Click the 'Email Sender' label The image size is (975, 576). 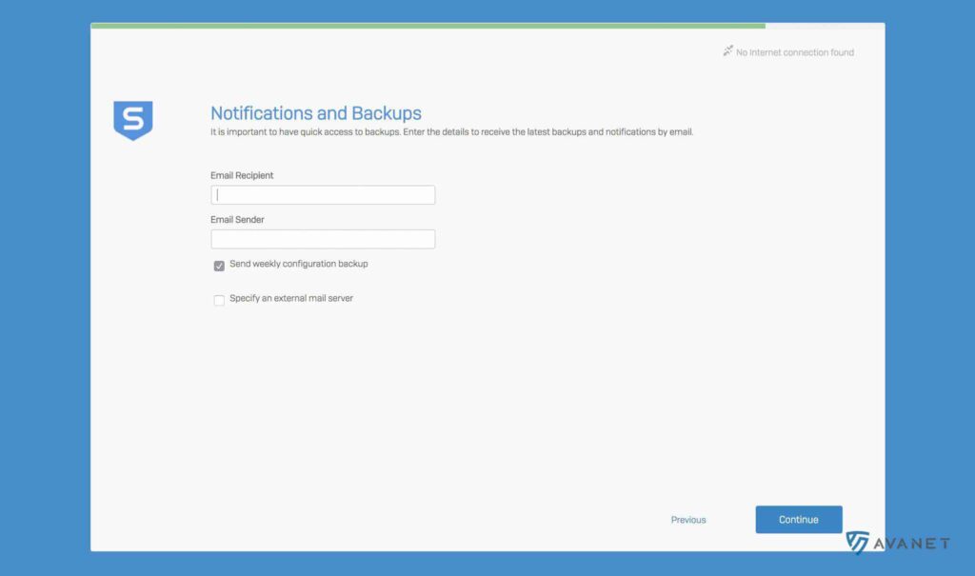tap(237, 220)
